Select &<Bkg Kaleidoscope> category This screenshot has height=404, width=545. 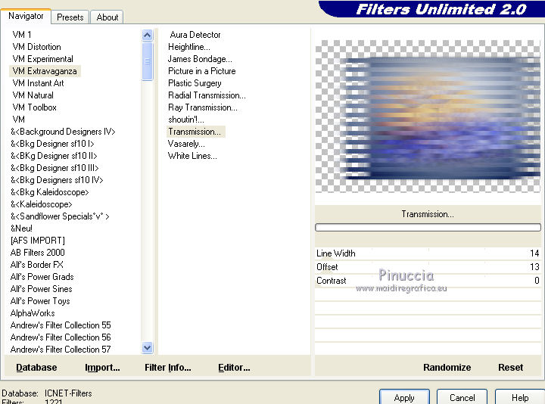(x=50, y=192)
